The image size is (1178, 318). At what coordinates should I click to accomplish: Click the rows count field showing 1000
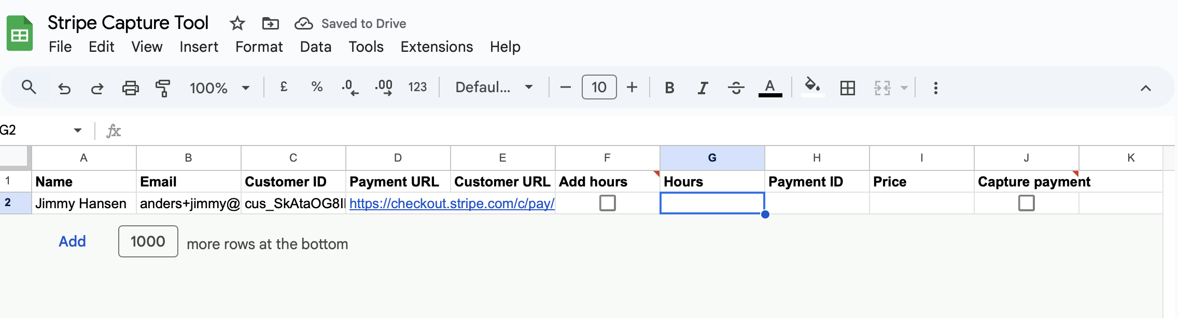[148, 241]
